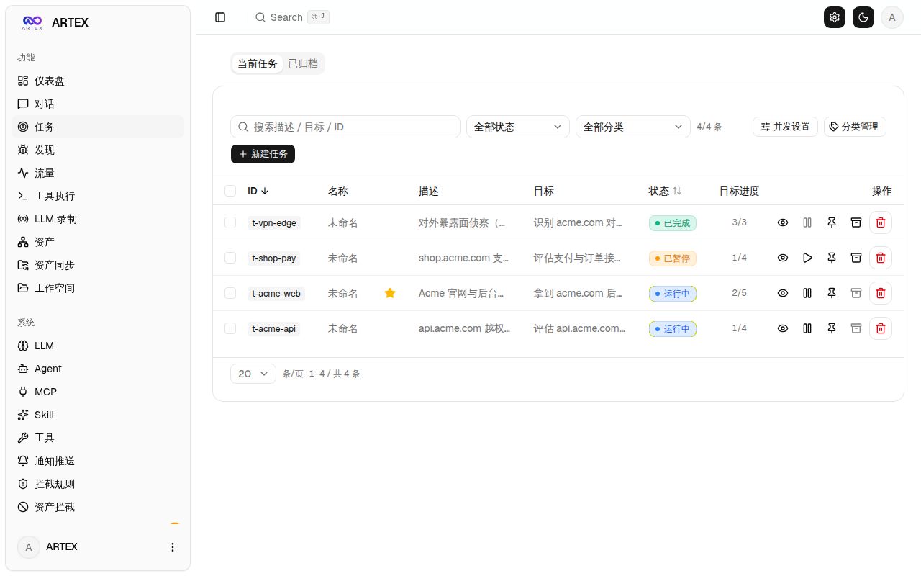Expand the 全部状态 status filter
The height and width of the screenshot is (576, 921).
coord(518,127)
